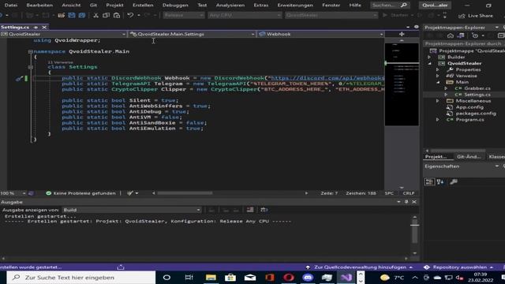Click the clear all output icon

(x=250, y=210)
